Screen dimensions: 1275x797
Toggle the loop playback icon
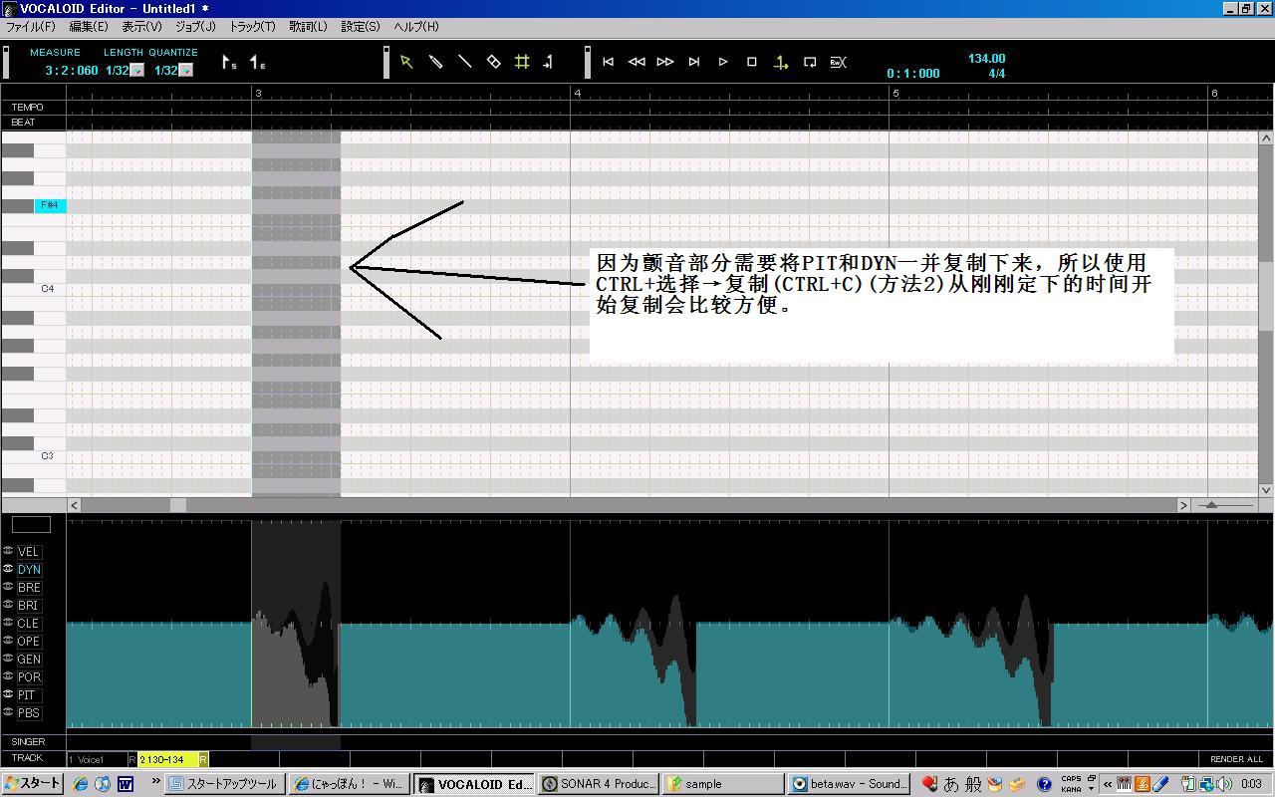(810, 62)
